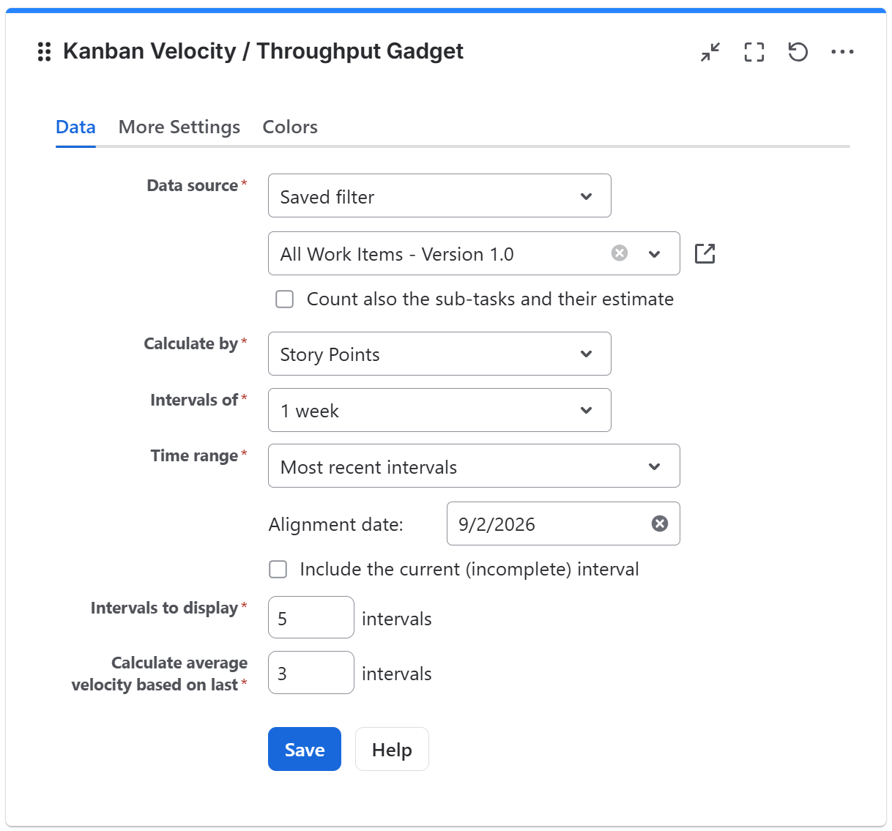
Task: Check Include the current incomplete interval
Action: [278, 569]
